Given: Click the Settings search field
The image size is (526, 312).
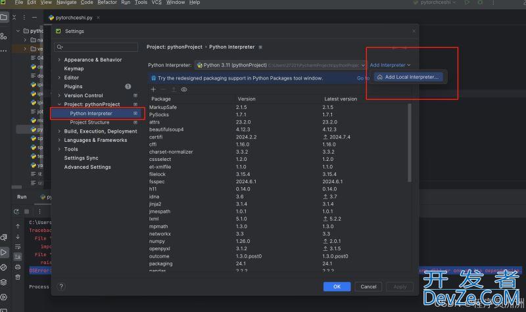Looking at the screenshot, I should pos(96,47).
